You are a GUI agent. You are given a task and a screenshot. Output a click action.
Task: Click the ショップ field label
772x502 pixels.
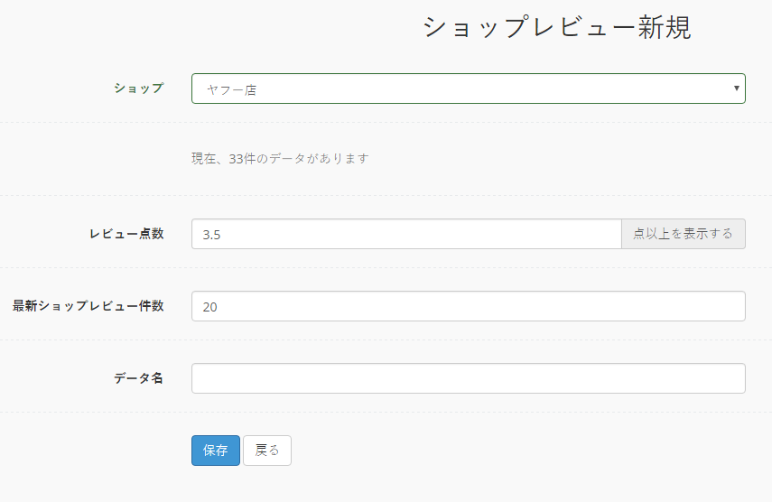(139, 88)
